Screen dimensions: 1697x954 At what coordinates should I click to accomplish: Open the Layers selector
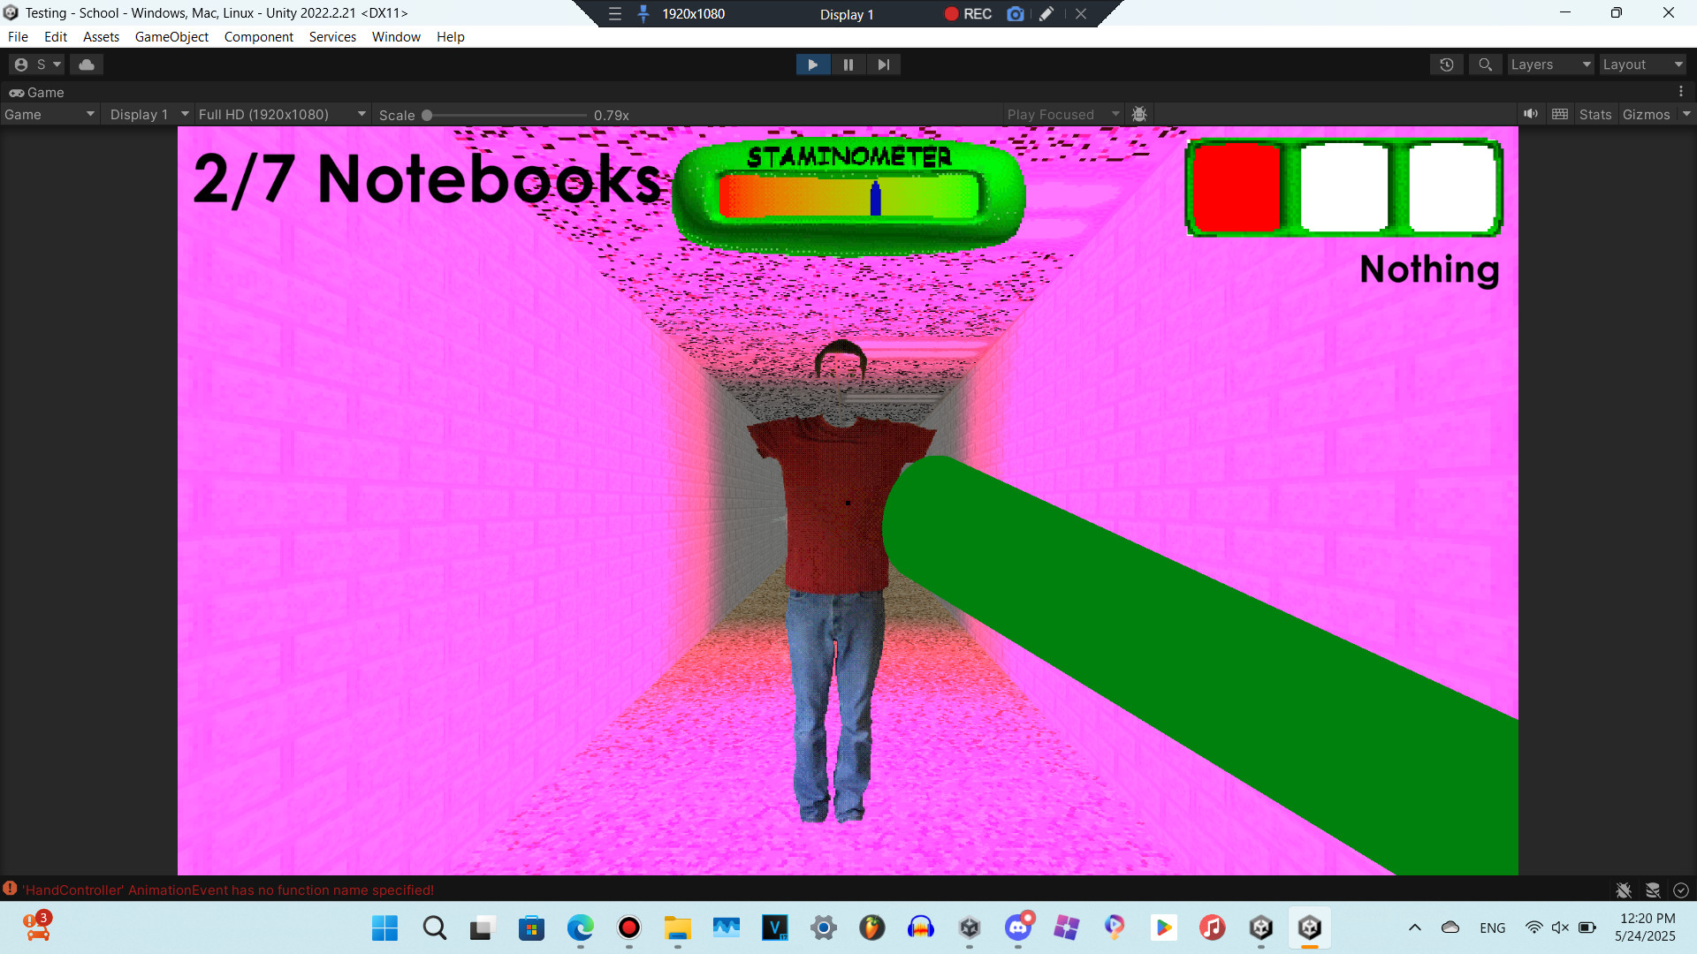1549,64
